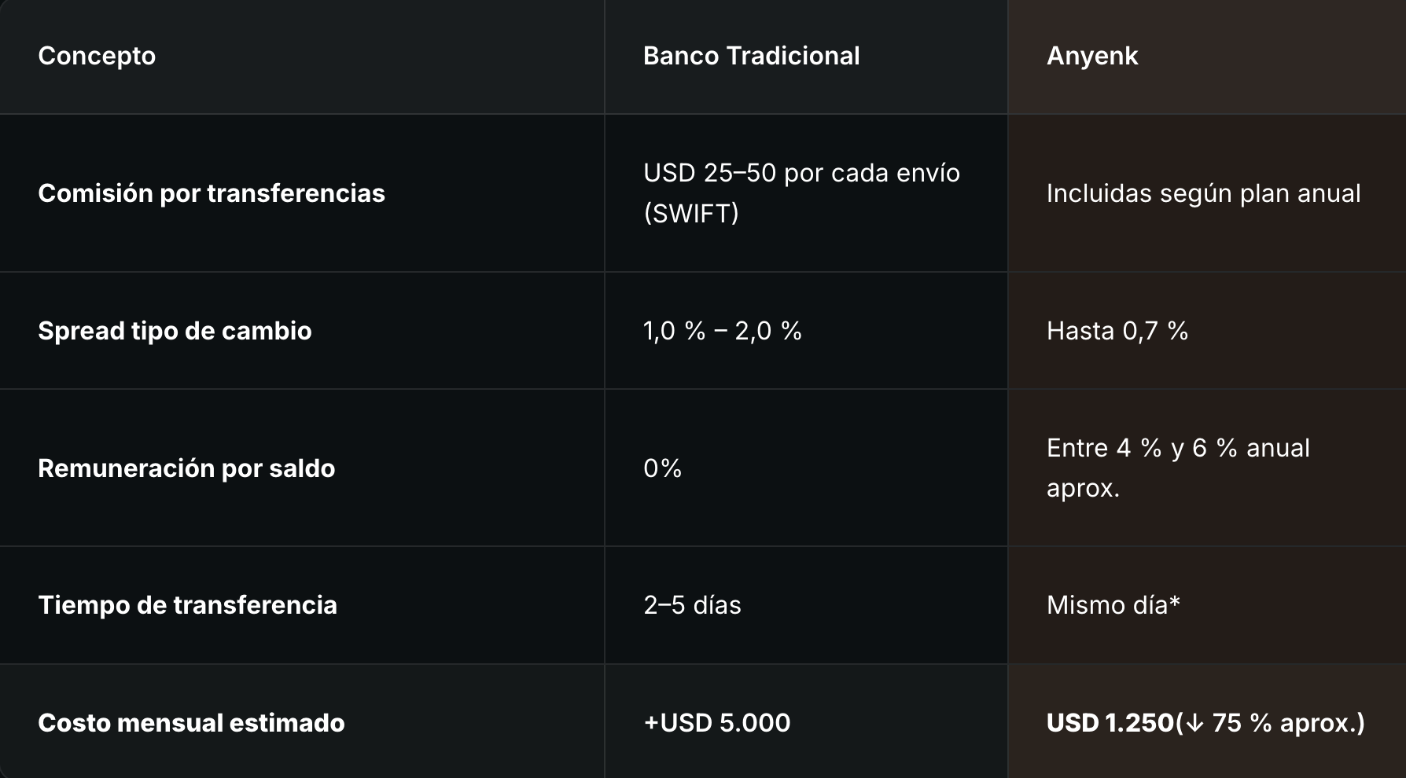Click the Comisión por transferencias row label
Screen dimensions: 1406x778
[x=211, y=193]
